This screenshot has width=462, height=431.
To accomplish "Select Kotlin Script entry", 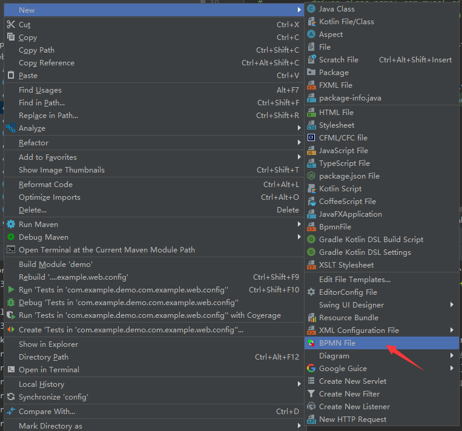I will point(382,188).
